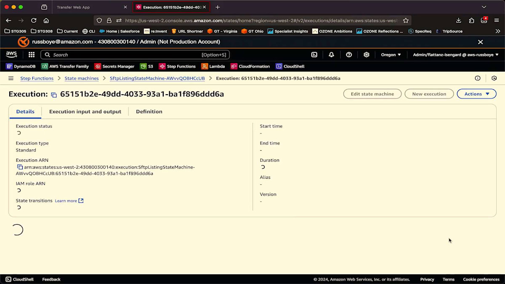Open the Home | Salesforce bookmark
The image size is (505, 284).
click(119, 31)
